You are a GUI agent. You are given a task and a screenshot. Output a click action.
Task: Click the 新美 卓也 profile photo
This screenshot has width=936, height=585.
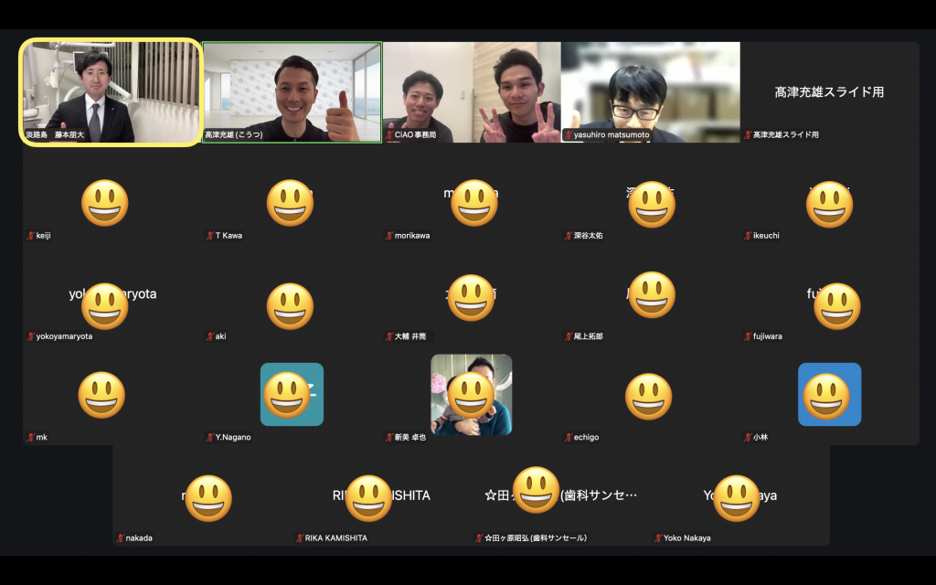point(471,394)
